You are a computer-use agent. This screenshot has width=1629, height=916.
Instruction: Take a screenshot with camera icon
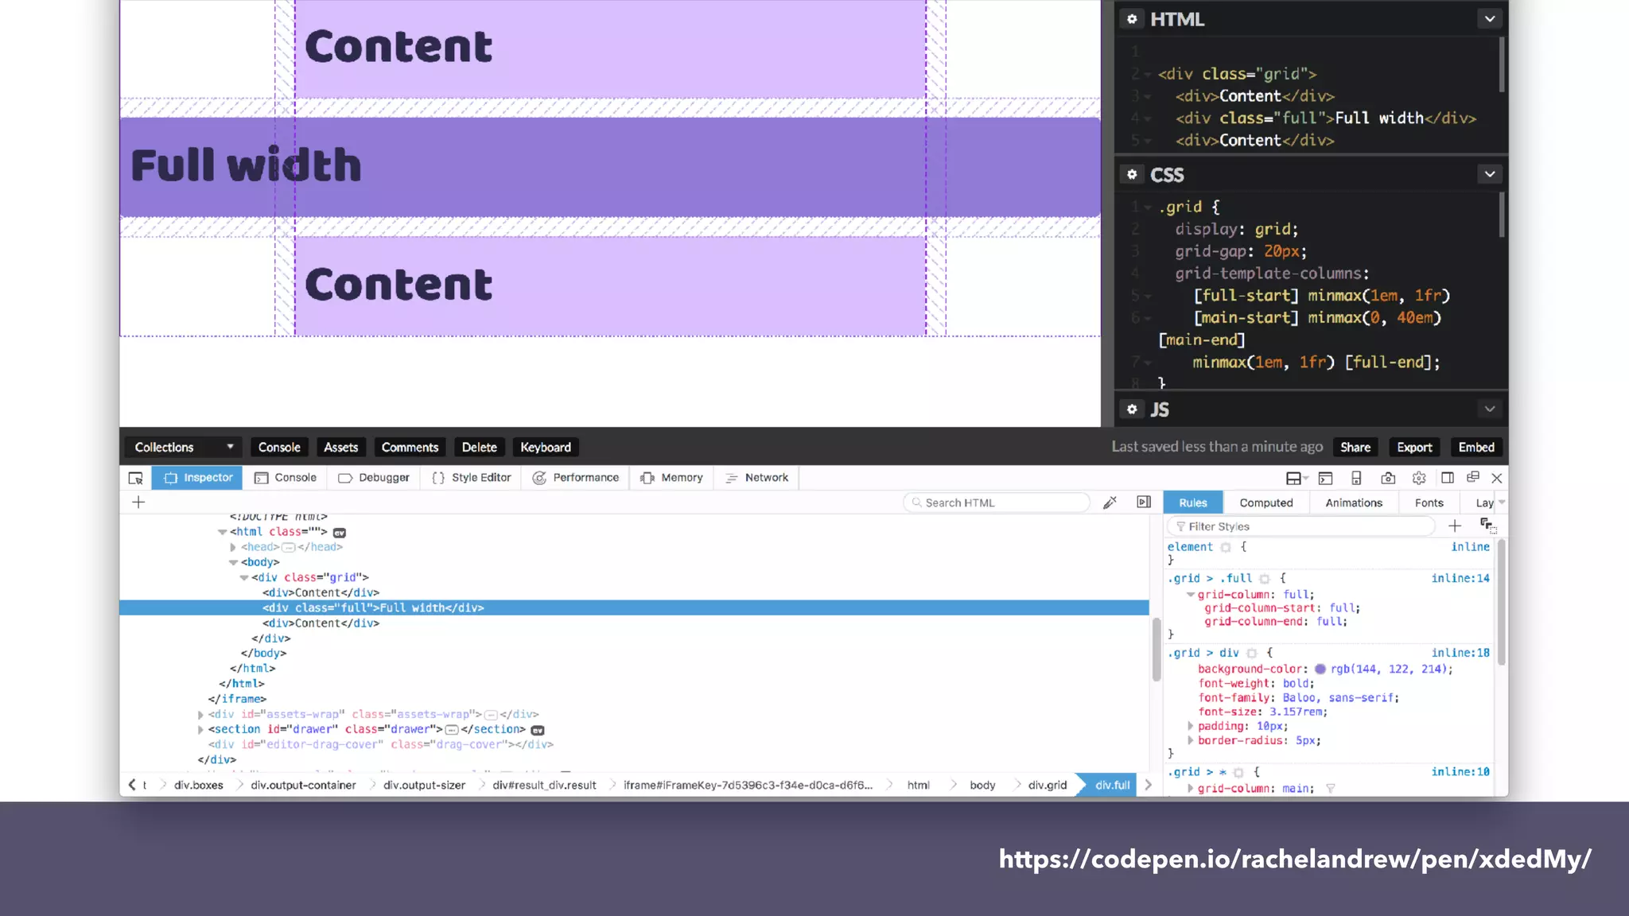pyautogui.click(x=1388, y=478)
